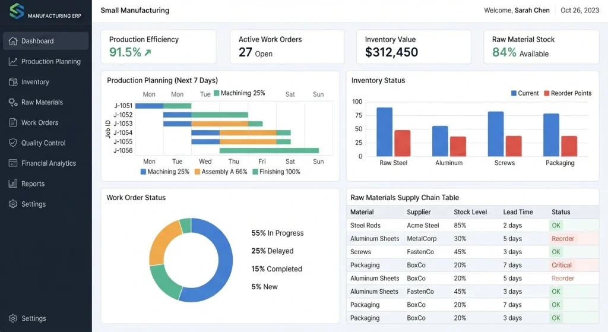The width and height of the screenshot is (608, 332).
Task: Click the Assembly A 66% legend swatch
Action: click(x=197, y=172)
